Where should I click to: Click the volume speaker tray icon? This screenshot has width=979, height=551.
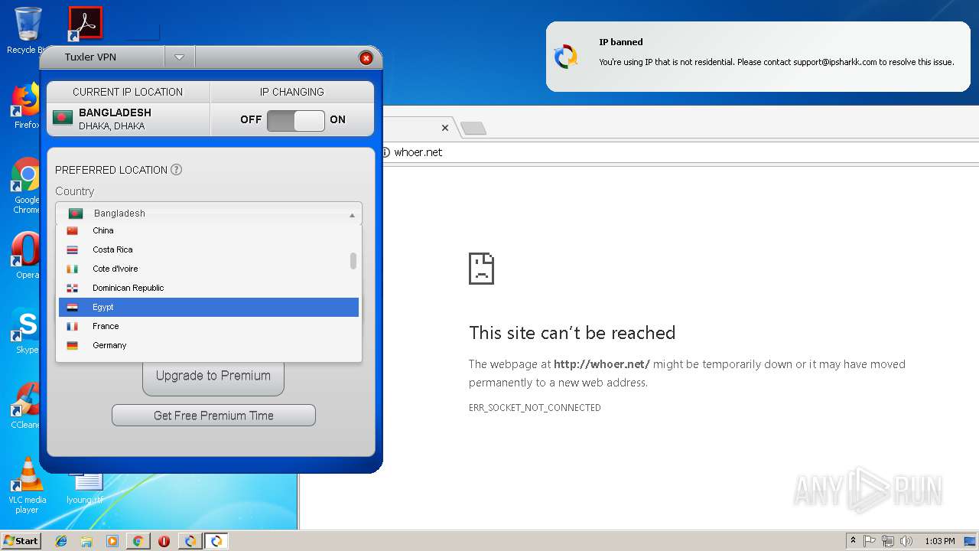coord(906,541)
